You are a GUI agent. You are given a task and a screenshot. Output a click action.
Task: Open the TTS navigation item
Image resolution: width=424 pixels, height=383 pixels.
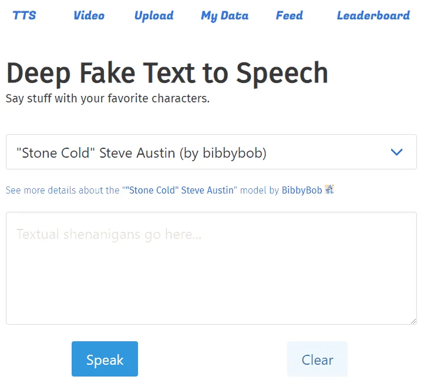[24, 15]
